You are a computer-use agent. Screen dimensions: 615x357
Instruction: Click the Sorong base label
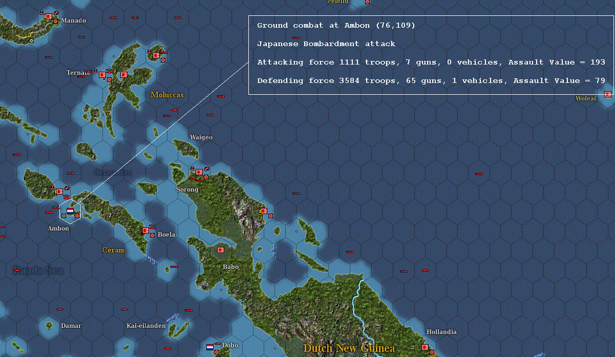187,190
